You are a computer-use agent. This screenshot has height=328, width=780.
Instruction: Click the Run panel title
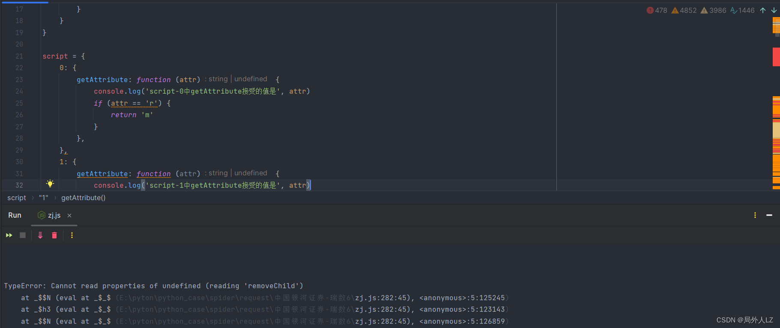coord(15,215)
